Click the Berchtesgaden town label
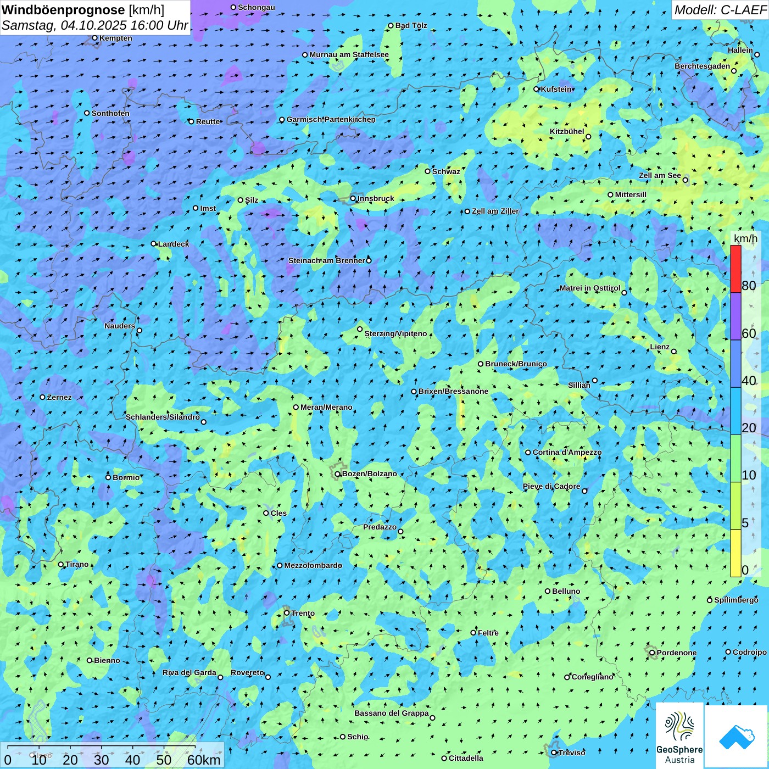Viewport: 769px width, 769px height. coord(703,66)
